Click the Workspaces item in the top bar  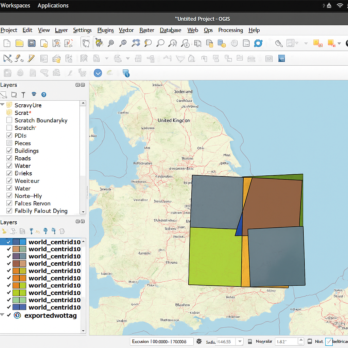tap(15, 5)
